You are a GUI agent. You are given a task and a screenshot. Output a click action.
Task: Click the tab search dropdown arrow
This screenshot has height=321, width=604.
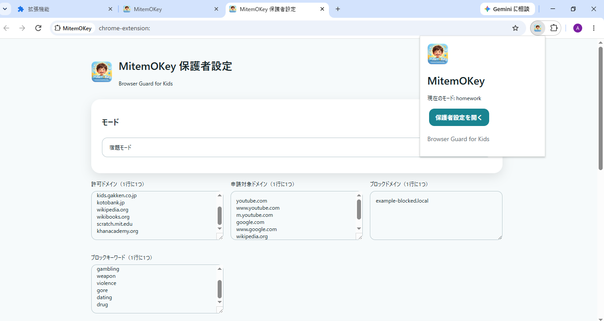[4, 9]
